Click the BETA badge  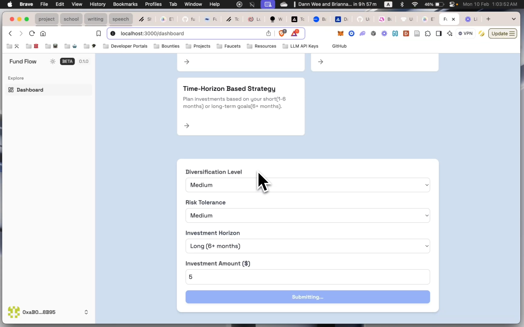tap(67, 61)
